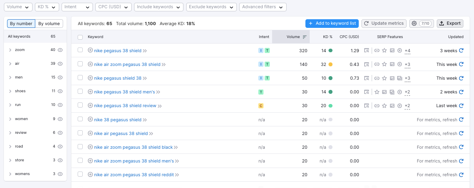Check the box for nike pegasus 38 shield men's
The image size is (474, 188).
pos(80,92)
